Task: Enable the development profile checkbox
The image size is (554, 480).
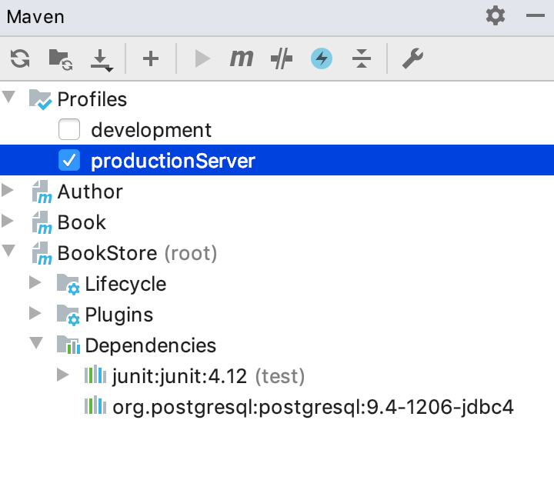Action: [70, 130]
